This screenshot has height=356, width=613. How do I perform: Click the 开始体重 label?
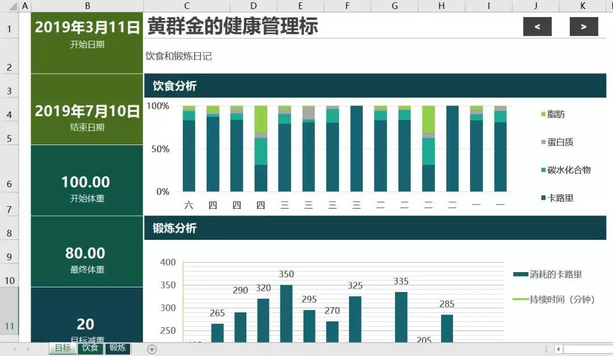pos(87,198)
